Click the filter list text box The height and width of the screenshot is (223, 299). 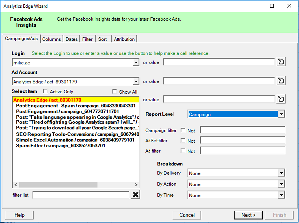coord(81,195)
